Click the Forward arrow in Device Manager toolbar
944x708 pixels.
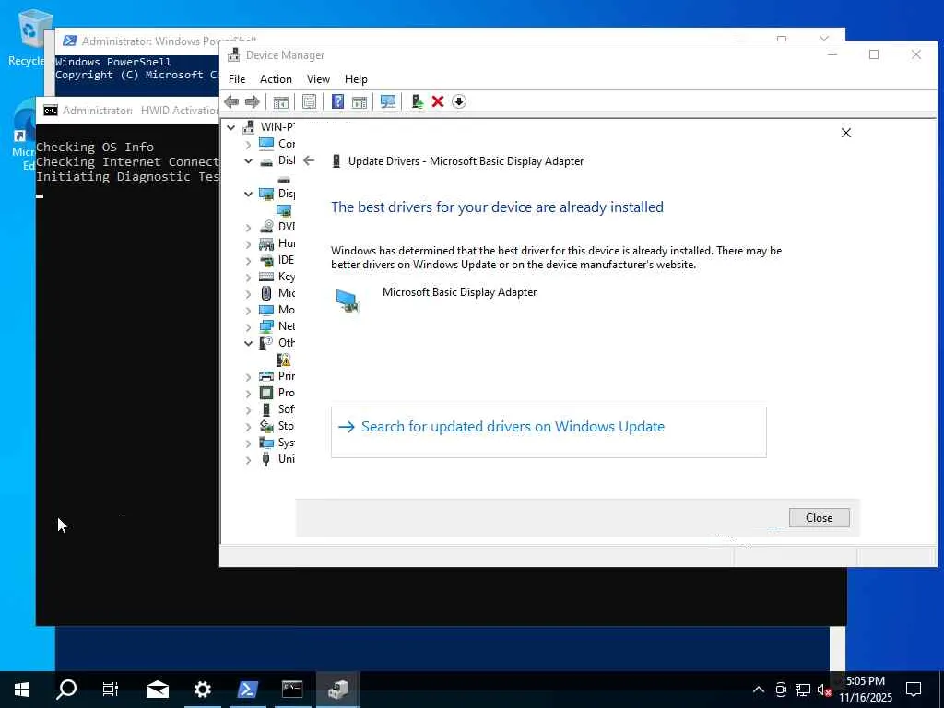(x=253, y=101)
